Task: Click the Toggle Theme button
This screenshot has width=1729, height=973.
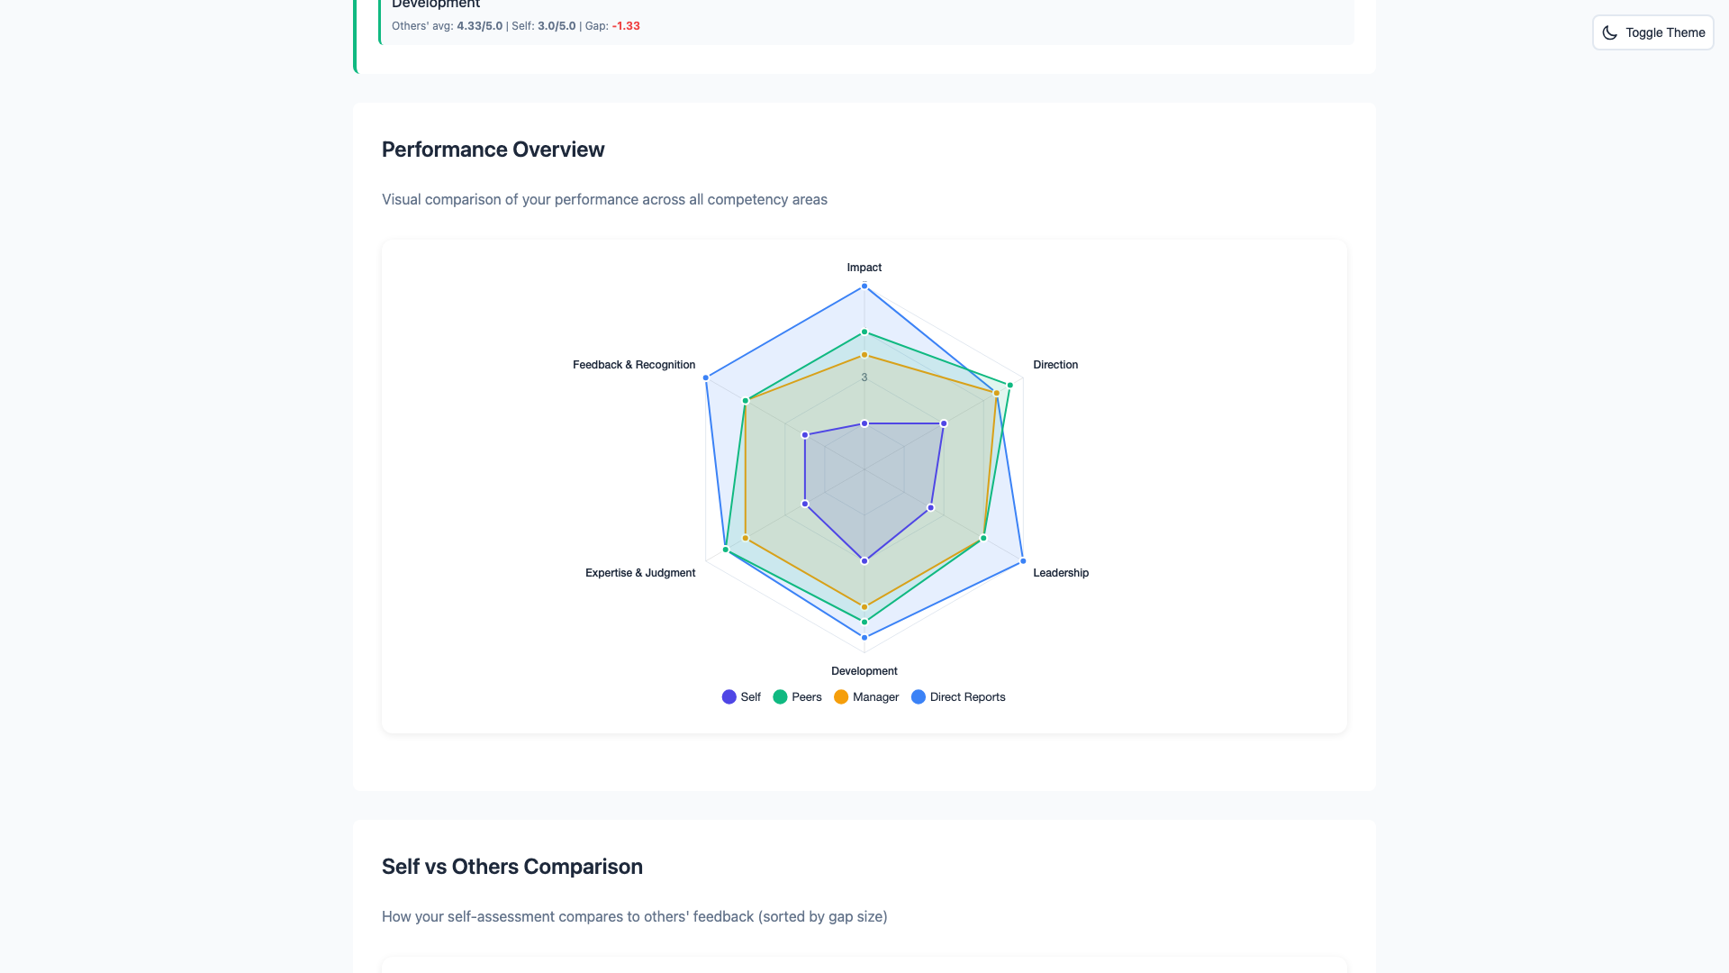Action: coord(1652,32)
